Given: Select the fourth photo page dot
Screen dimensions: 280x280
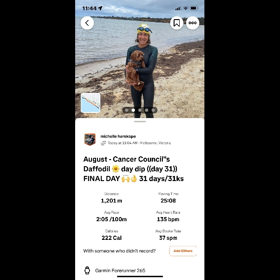Looking at the screenshot, I should (x=147, y=110).
